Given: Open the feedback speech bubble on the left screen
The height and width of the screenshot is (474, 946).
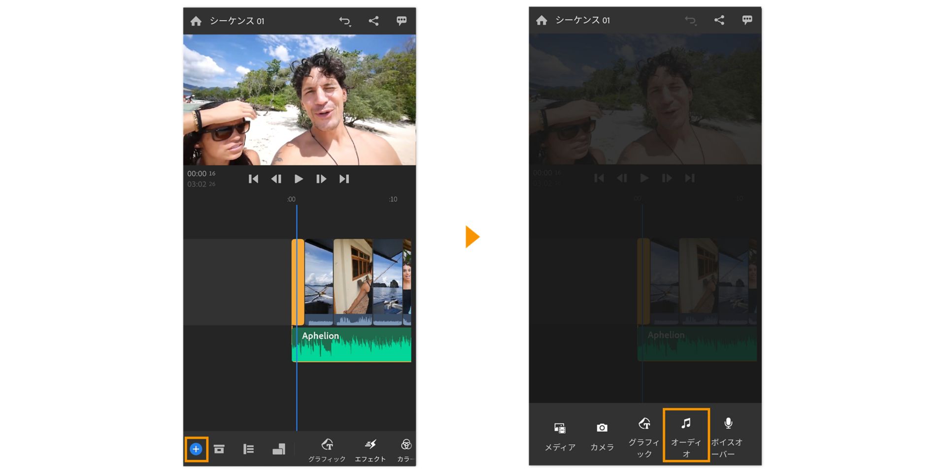Looking at the screenshot, I should [x=402, y=21].
